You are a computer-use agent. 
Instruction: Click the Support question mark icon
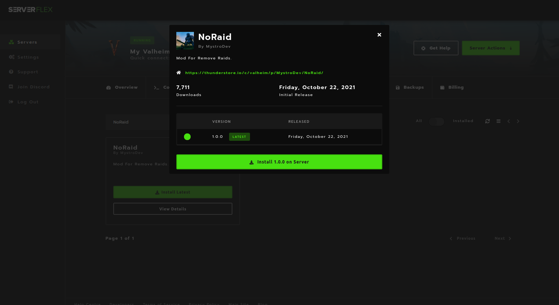tap(11, 72)
